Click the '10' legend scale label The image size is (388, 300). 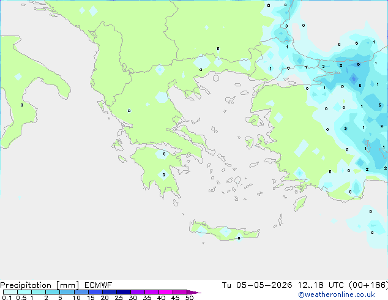76,298
